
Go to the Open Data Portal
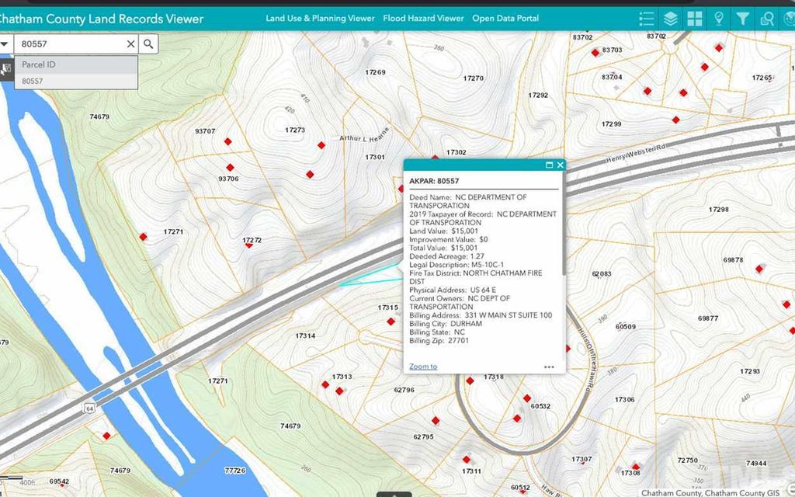point(505,18)
